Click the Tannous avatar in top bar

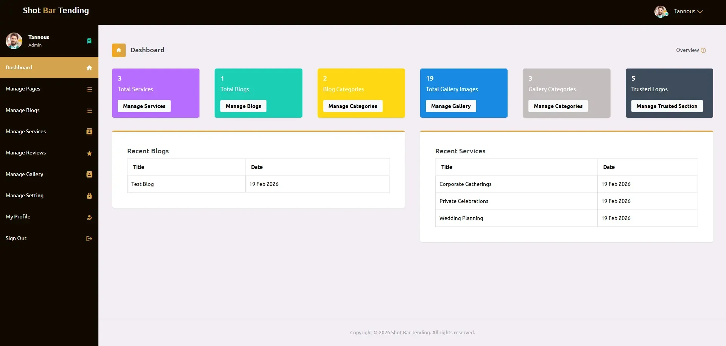click(661, 11)
